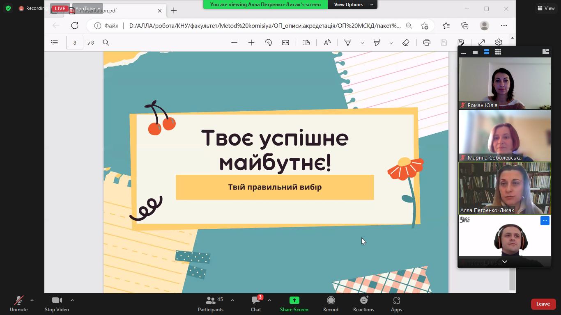Zoom in the PDF with plus icon
This screenshot has width=561, height=315.
251,43
